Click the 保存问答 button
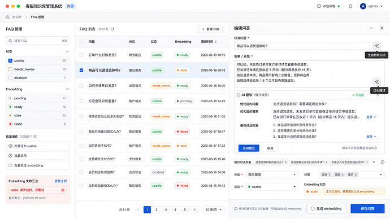 click(367, 209)
